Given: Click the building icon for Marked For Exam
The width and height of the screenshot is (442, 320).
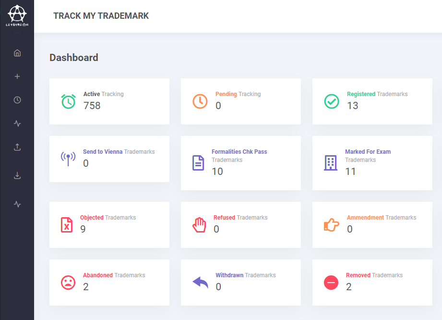Looking at the screenshot, I should pos(330,163).
